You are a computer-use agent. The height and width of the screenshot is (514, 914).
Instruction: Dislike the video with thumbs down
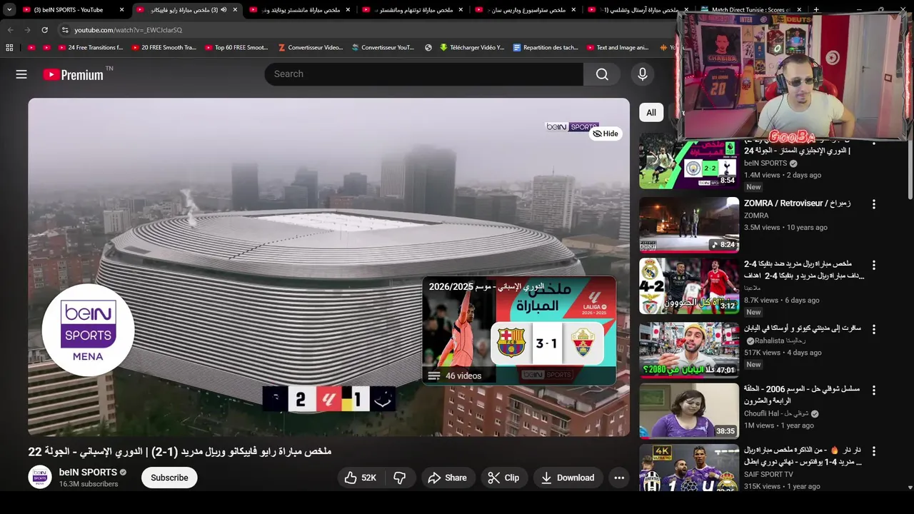point(400,478)
